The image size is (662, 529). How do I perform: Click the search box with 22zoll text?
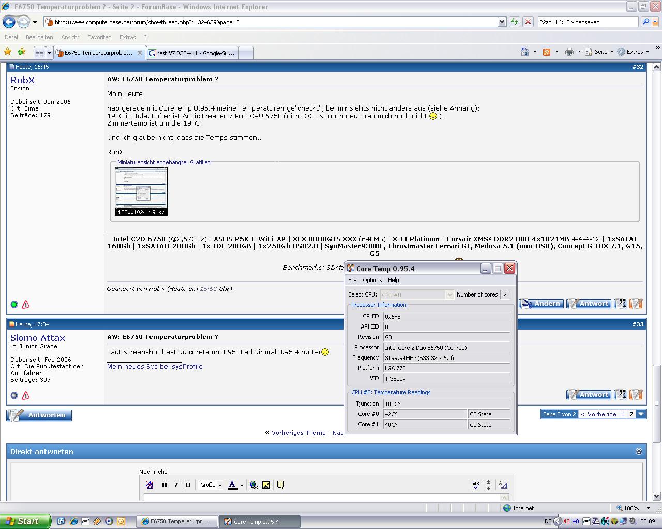pyautogui.click(x=588, y=22)
